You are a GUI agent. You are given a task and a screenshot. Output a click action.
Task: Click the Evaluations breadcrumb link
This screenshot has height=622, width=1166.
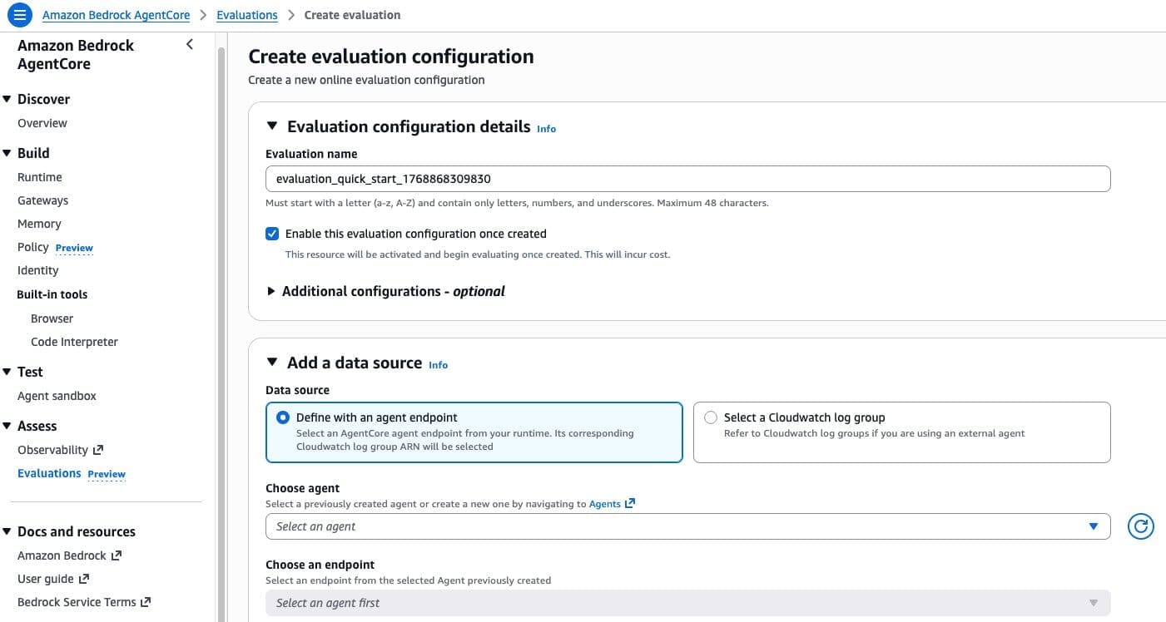click(x=247, y=15)
